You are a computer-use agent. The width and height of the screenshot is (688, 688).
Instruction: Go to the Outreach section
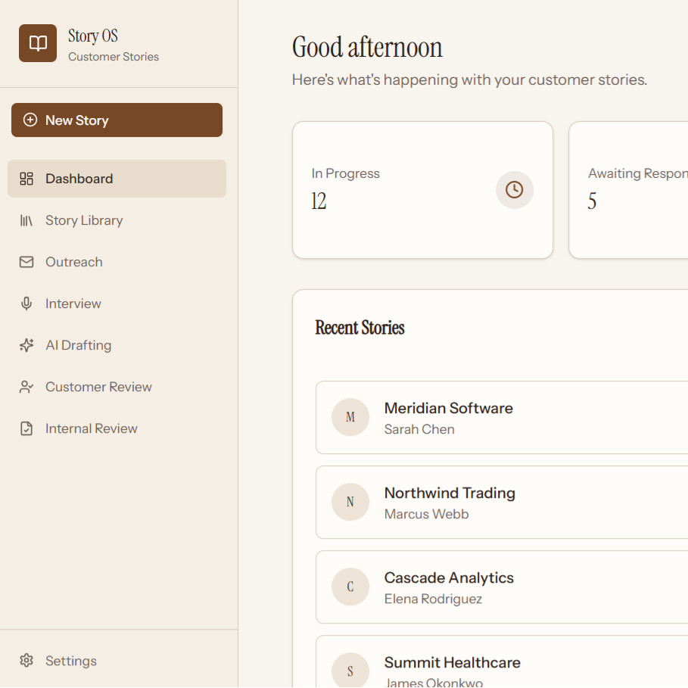[74, 262]
